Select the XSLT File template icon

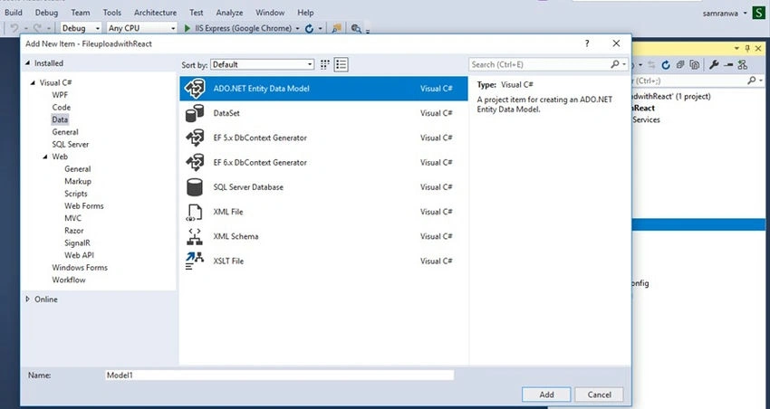coord(195,261)
